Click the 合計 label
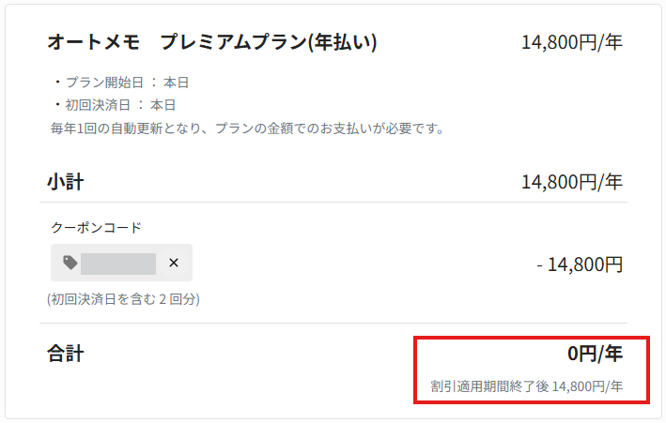This screenshot has height=423, width=666. 66,354
